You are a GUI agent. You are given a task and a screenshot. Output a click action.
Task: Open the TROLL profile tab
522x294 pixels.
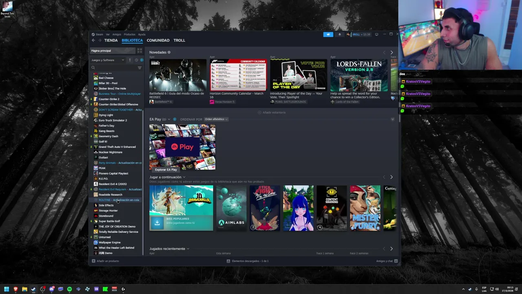click(179, 40)
